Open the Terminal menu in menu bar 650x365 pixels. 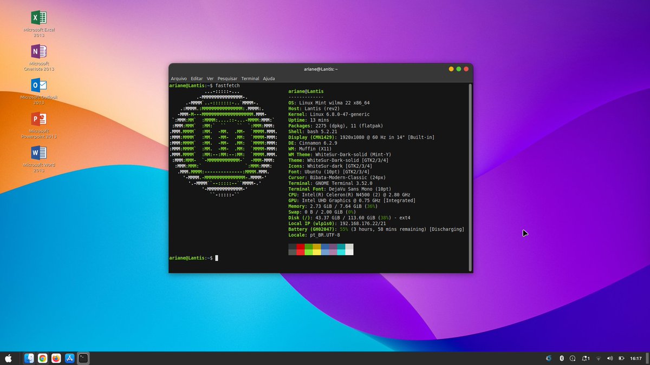pyautogui.click(x=250, y=78)
